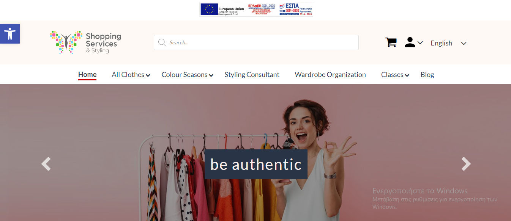Select the Home menu item
Viewport: 511px width, 221px height.
(87, 75)
